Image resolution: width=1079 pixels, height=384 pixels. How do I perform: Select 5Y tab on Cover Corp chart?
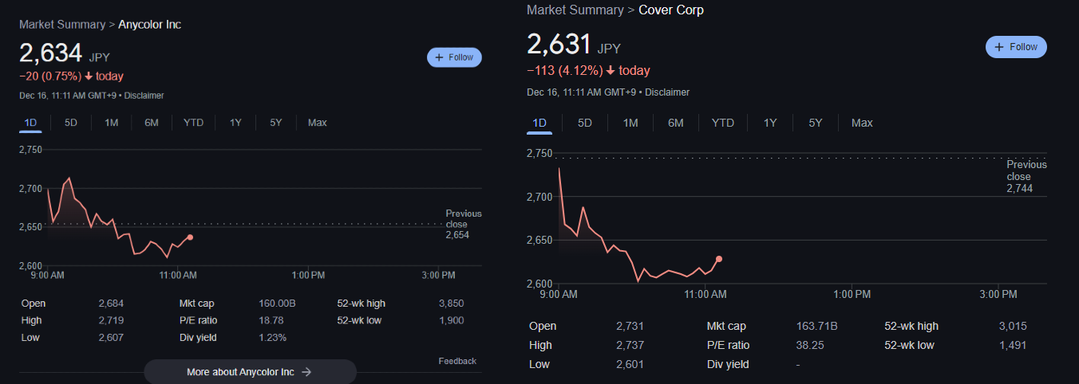coord(816,123)
